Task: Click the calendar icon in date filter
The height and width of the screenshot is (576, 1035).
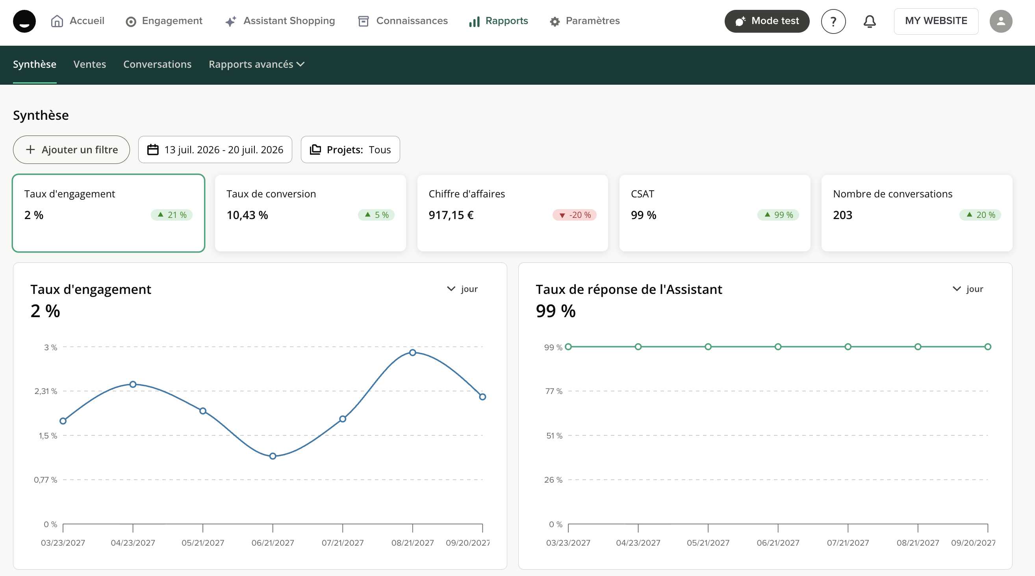Action: [153, 150]
